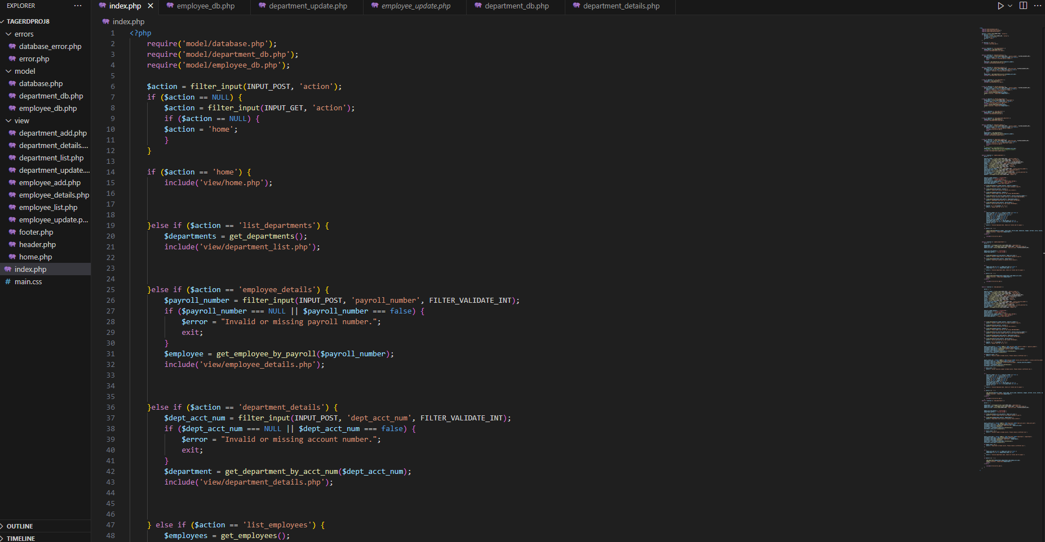Open employee_list.php from the explorer
The image size is (1045, 542).
[x=48, y=207]
